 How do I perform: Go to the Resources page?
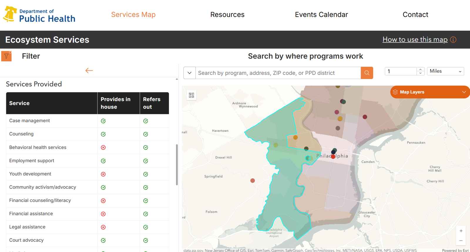click(x=227, y=15)
